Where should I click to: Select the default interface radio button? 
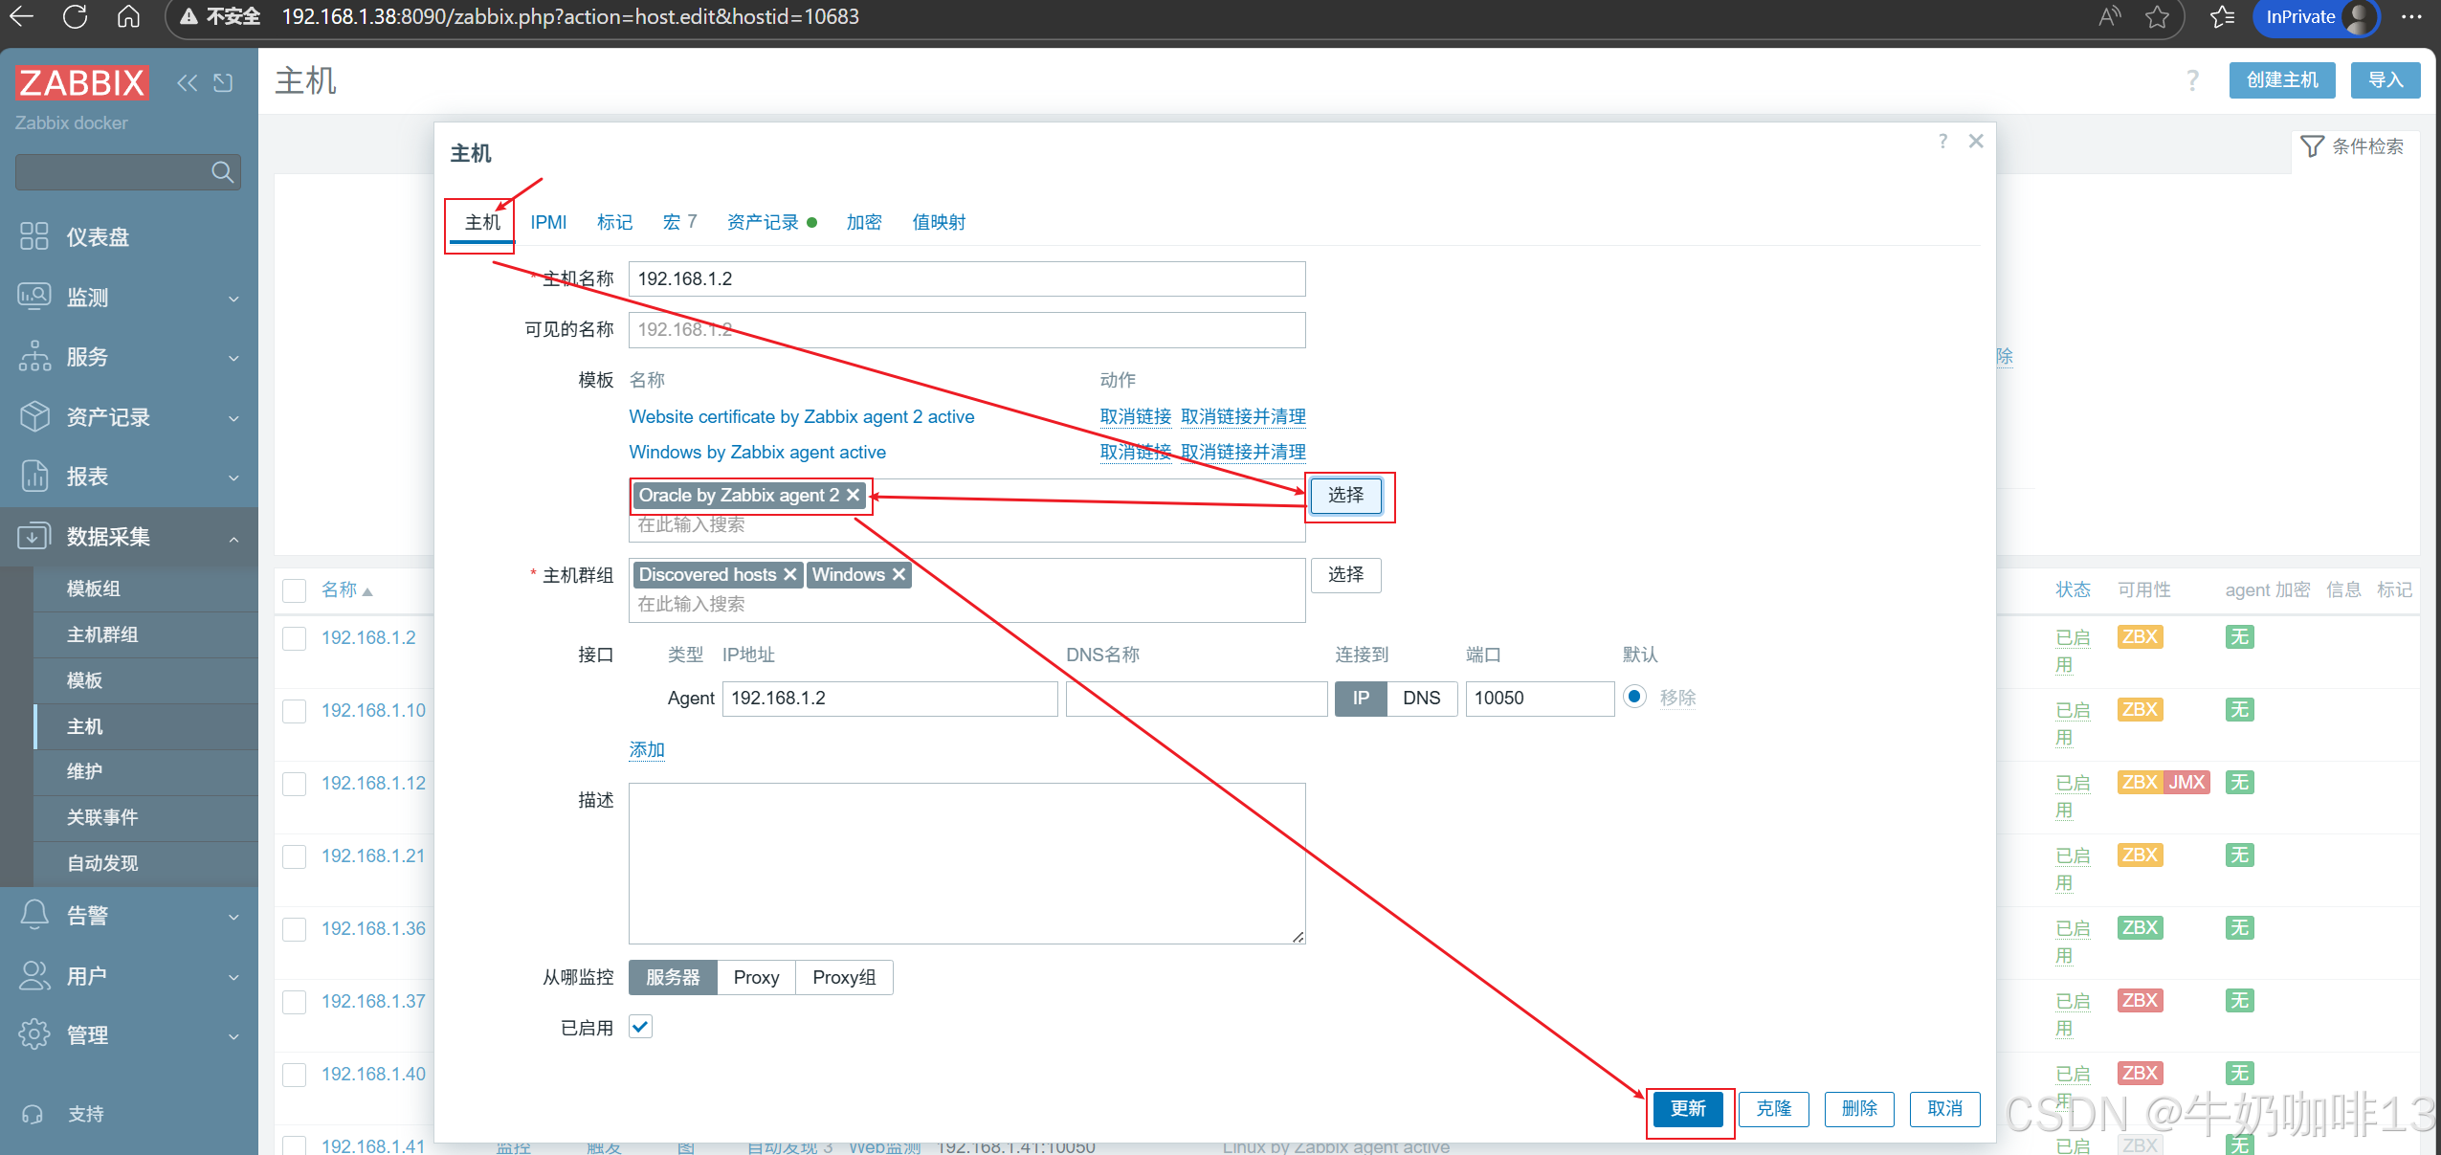(1634, 697)
